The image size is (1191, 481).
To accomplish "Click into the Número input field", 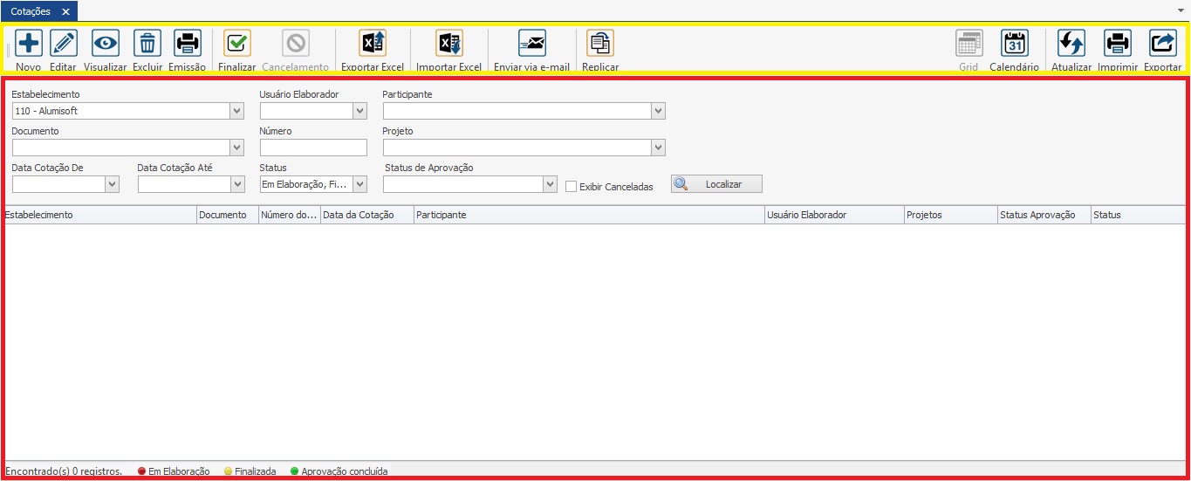I will click(x=313, y=148).
